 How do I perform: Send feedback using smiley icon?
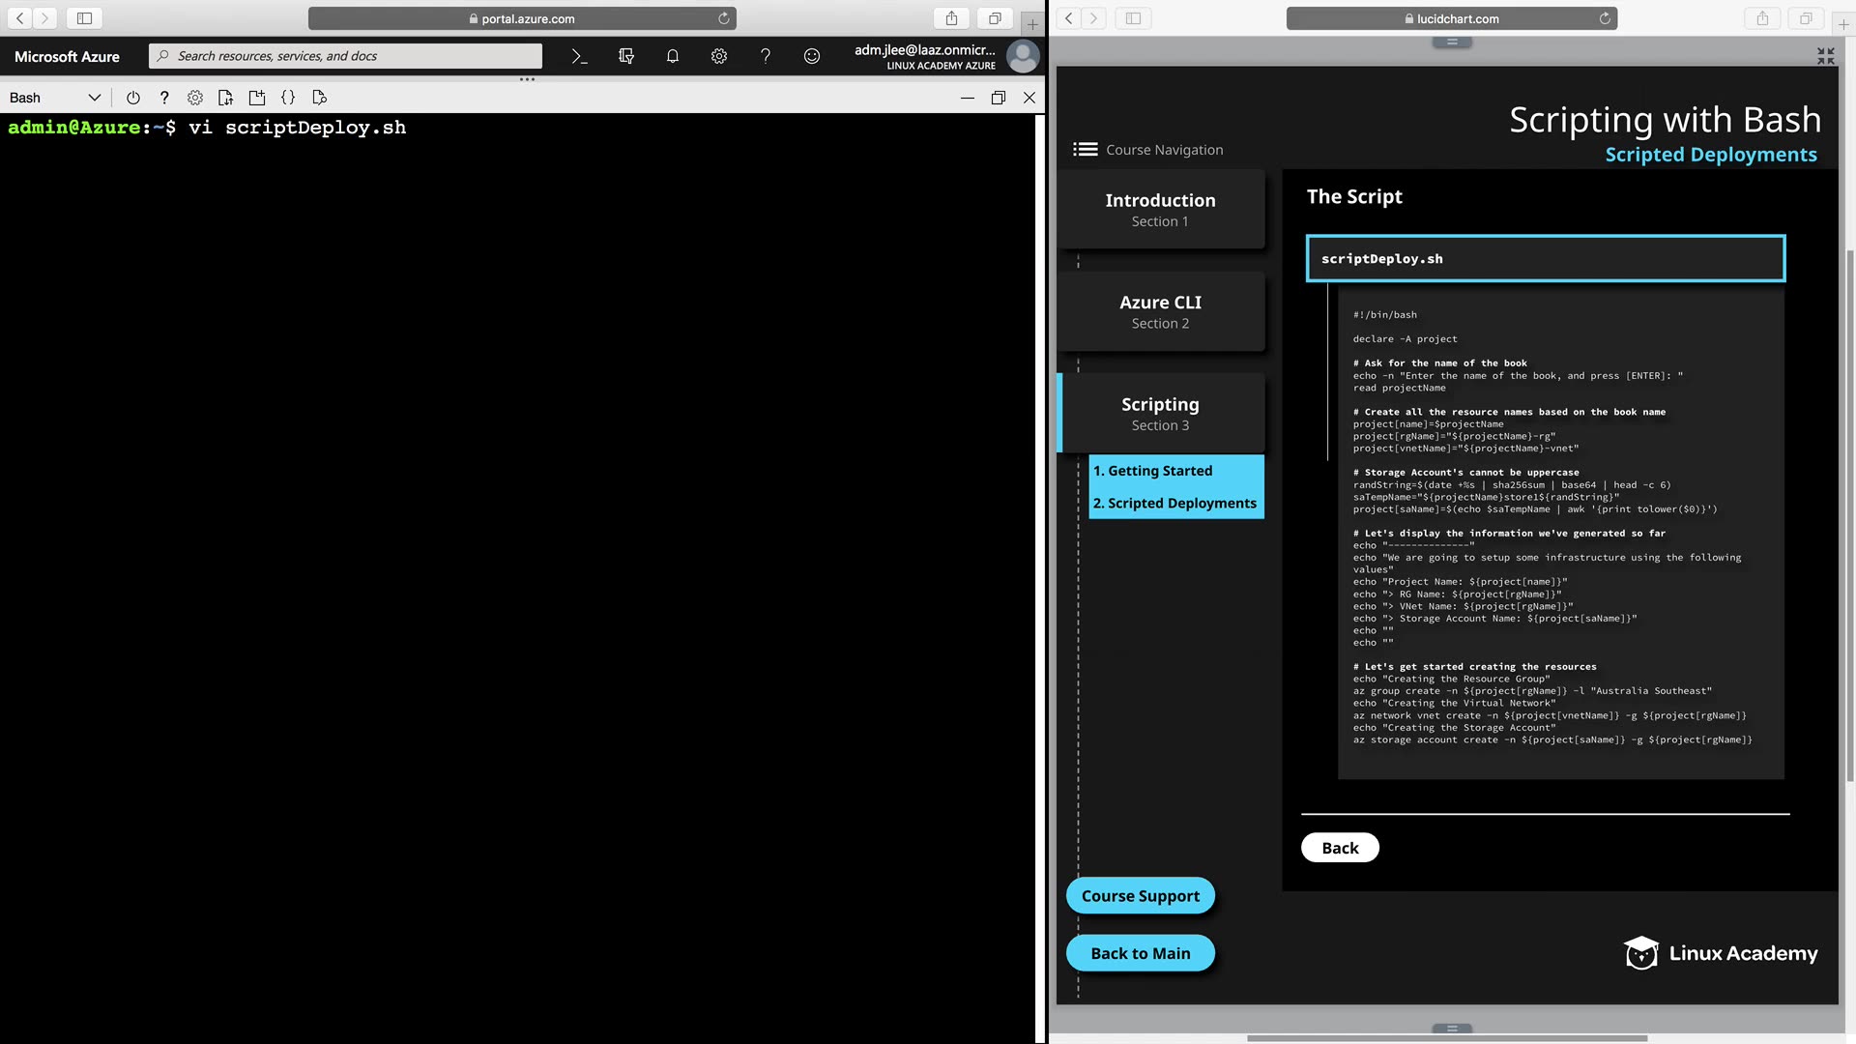click(812, 57)
